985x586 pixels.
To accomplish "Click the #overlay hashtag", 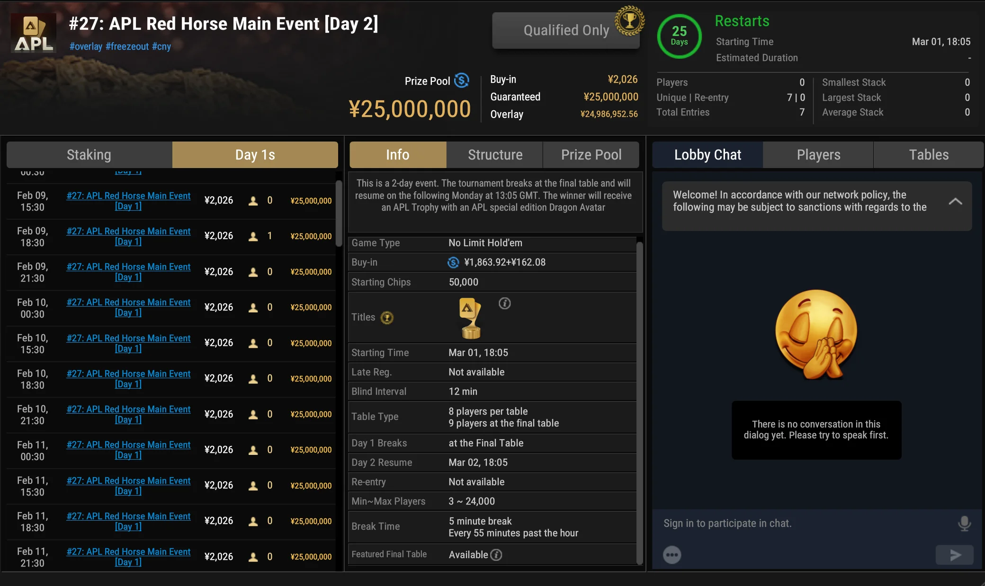I will click(x=86, y=46).
